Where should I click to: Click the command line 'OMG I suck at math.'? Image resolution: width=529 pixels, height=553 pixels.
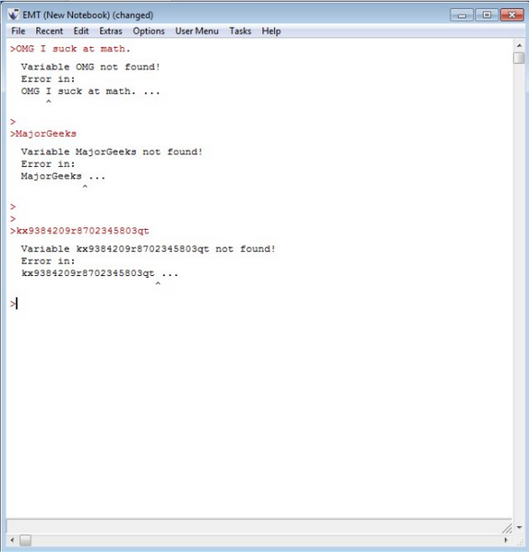[x=70, y=49]
